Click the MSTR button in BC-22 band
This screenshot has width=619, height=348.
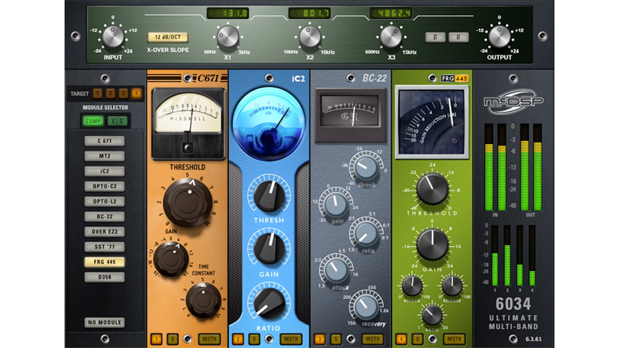[x=373, y=339]
